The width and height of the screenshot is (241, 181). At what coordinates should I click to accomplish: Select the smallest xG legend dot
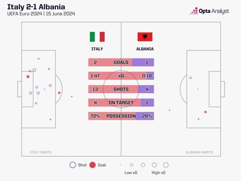point(120,165)
